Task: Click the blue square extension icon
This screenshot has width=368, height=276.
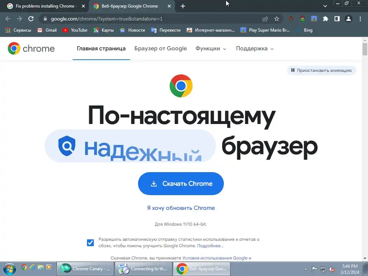Action: click(314, 19)
